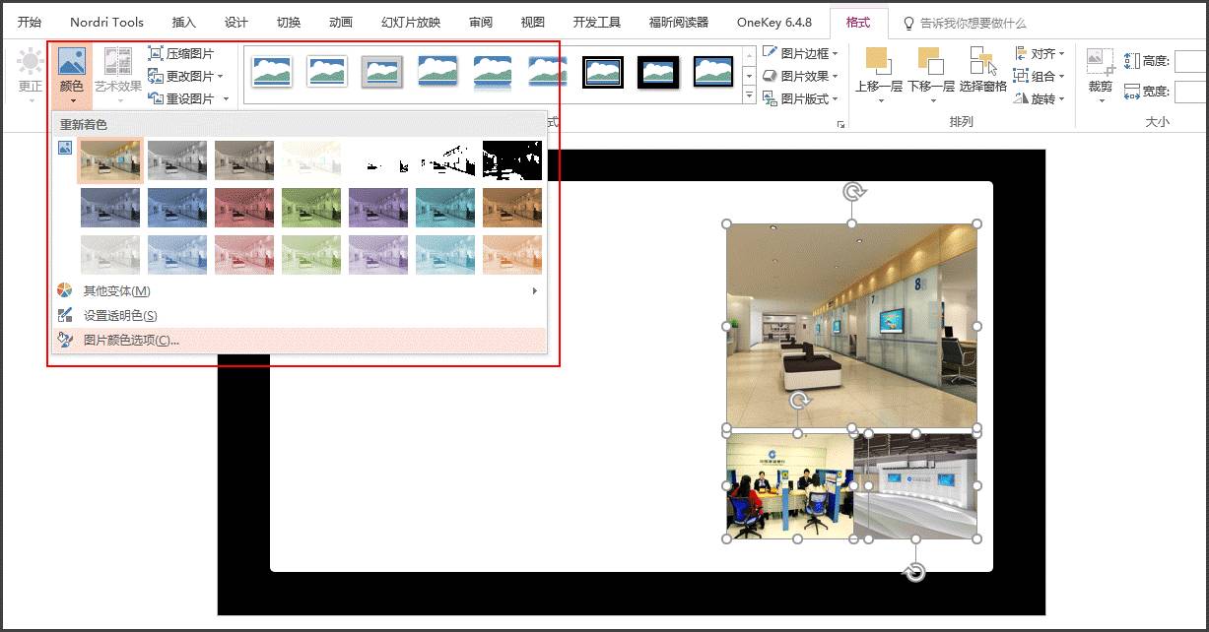Screen dimensions: 1209x632
Task: Expand the arrow beside 重设图片
Action: coord(226,98)
